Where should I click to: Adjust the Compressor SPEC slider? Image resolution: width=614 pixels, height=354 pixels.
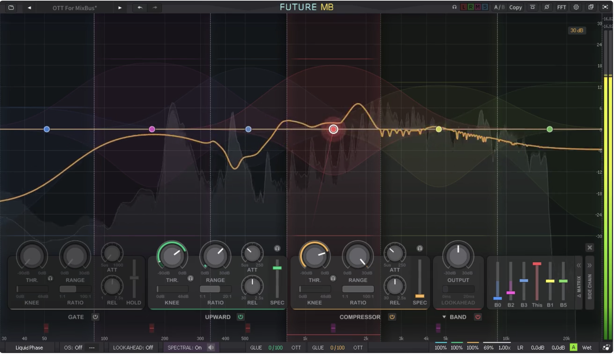[420, 279]
